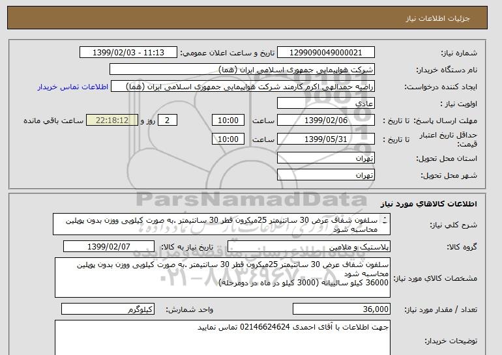
Task: Click the label تاریخ و ساعت اعلان عمومی
Action: click(228, 53)
